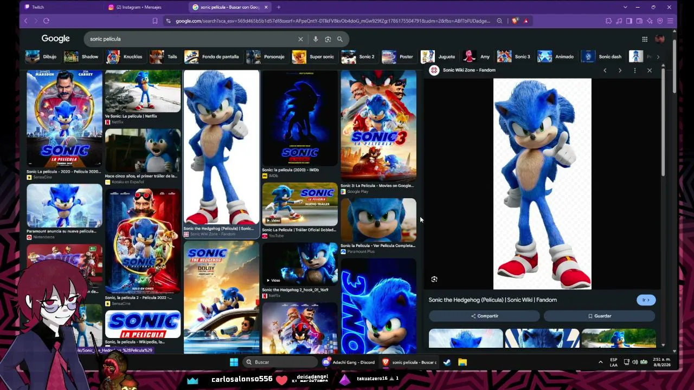Open the Sonic La Pelicula 2020 poster thumbnail

[65, 119]
